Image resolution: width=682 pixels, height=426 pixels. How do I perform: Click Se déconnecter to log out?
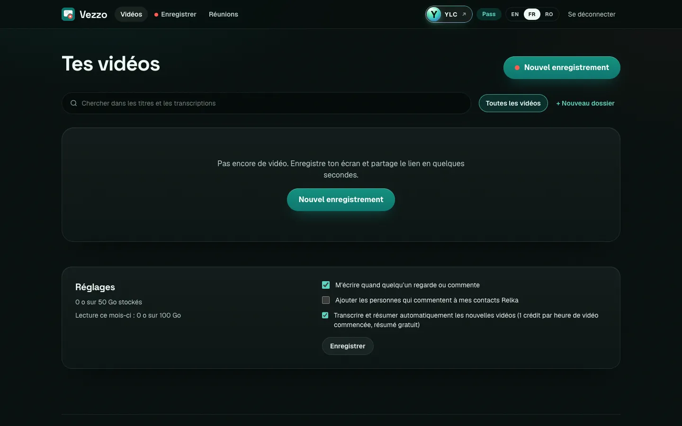point(592,14)
